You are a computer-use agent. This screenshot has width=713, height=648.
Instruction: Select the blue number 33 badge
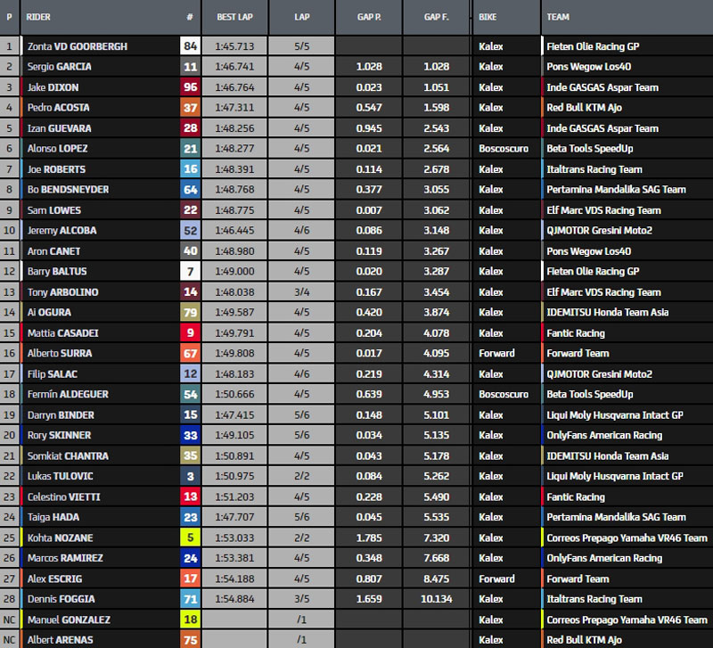coord(190,436)
